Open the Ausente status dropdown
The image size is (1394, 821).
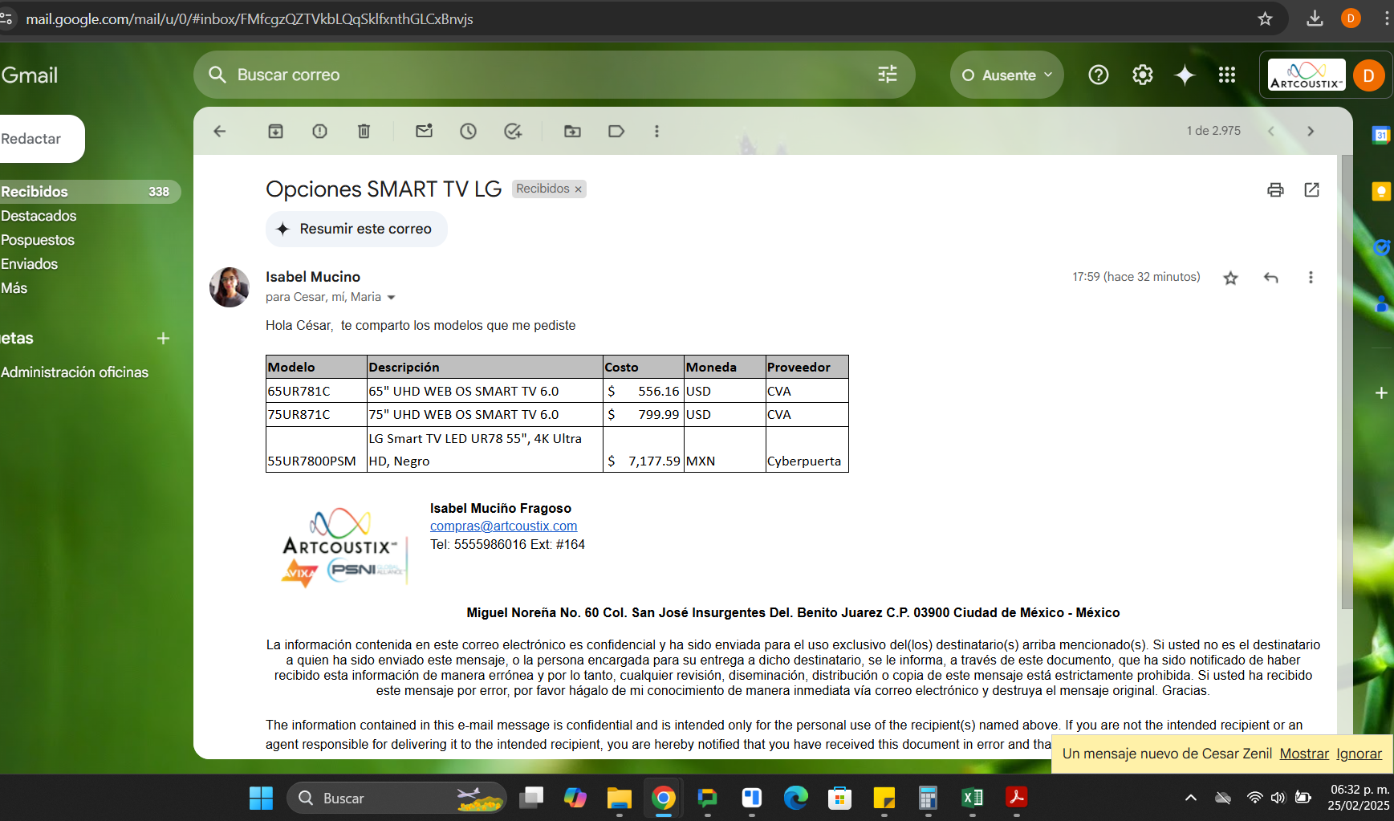[x=1007, y=75]
